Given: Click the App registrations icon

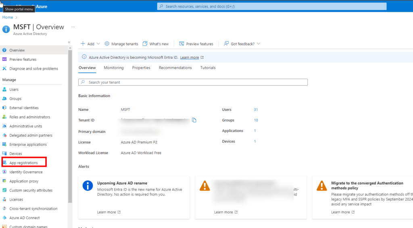Looking at the screenshot, I should pyautogui.click(x=4, y=163).
